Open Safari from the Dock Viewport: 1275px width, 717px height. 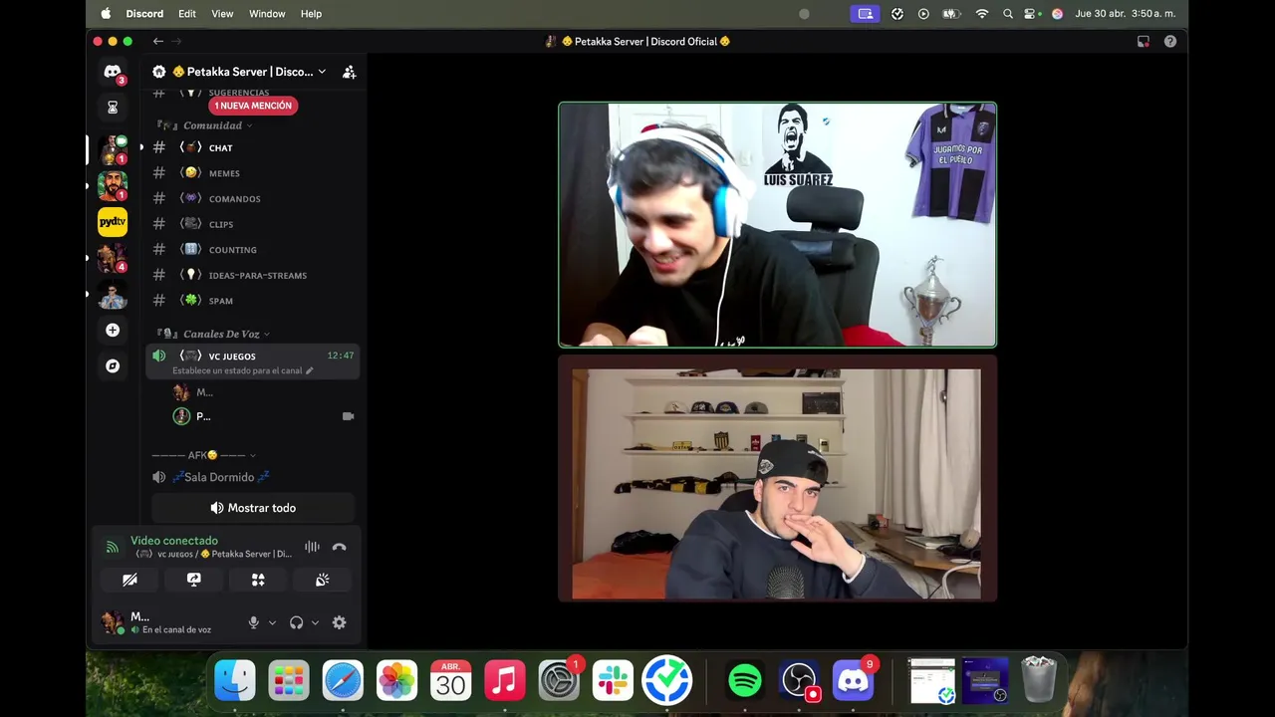343,681
